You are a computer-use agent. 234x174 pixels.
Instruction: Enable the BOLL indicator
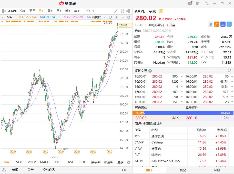click(83, 162)
